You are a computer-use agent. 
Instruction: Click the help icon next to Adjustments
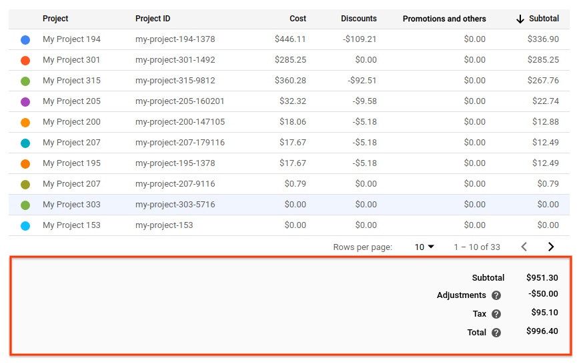pyautogui.click(x=496, y=295)
